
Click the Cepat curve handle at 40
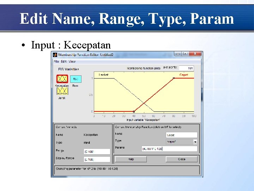click(134, 111)
